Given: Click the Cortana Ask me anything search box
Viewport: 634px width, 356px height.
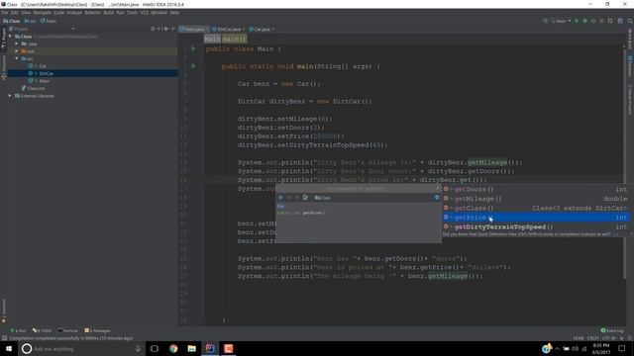Looking at the screenshot, I should pyautogui.click(x=81, y=349).
